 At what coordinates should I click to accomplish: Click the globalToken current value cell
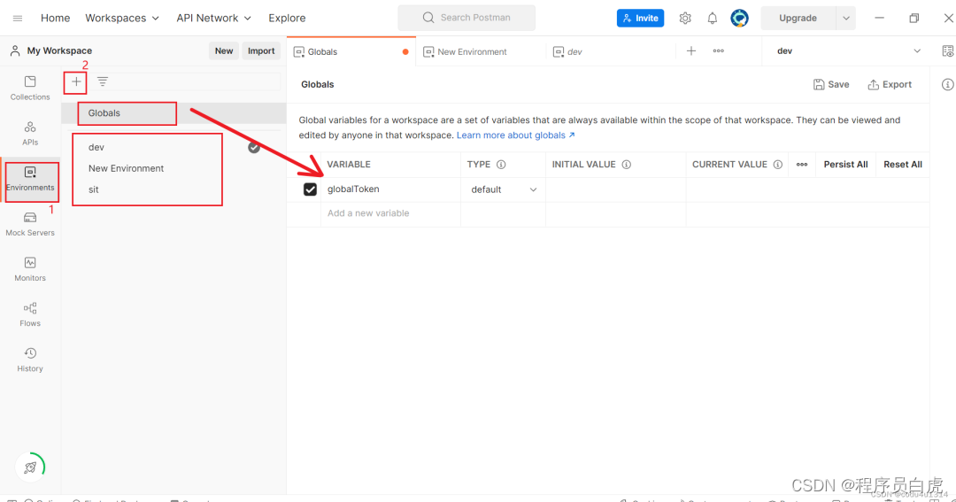pos(807,189)
